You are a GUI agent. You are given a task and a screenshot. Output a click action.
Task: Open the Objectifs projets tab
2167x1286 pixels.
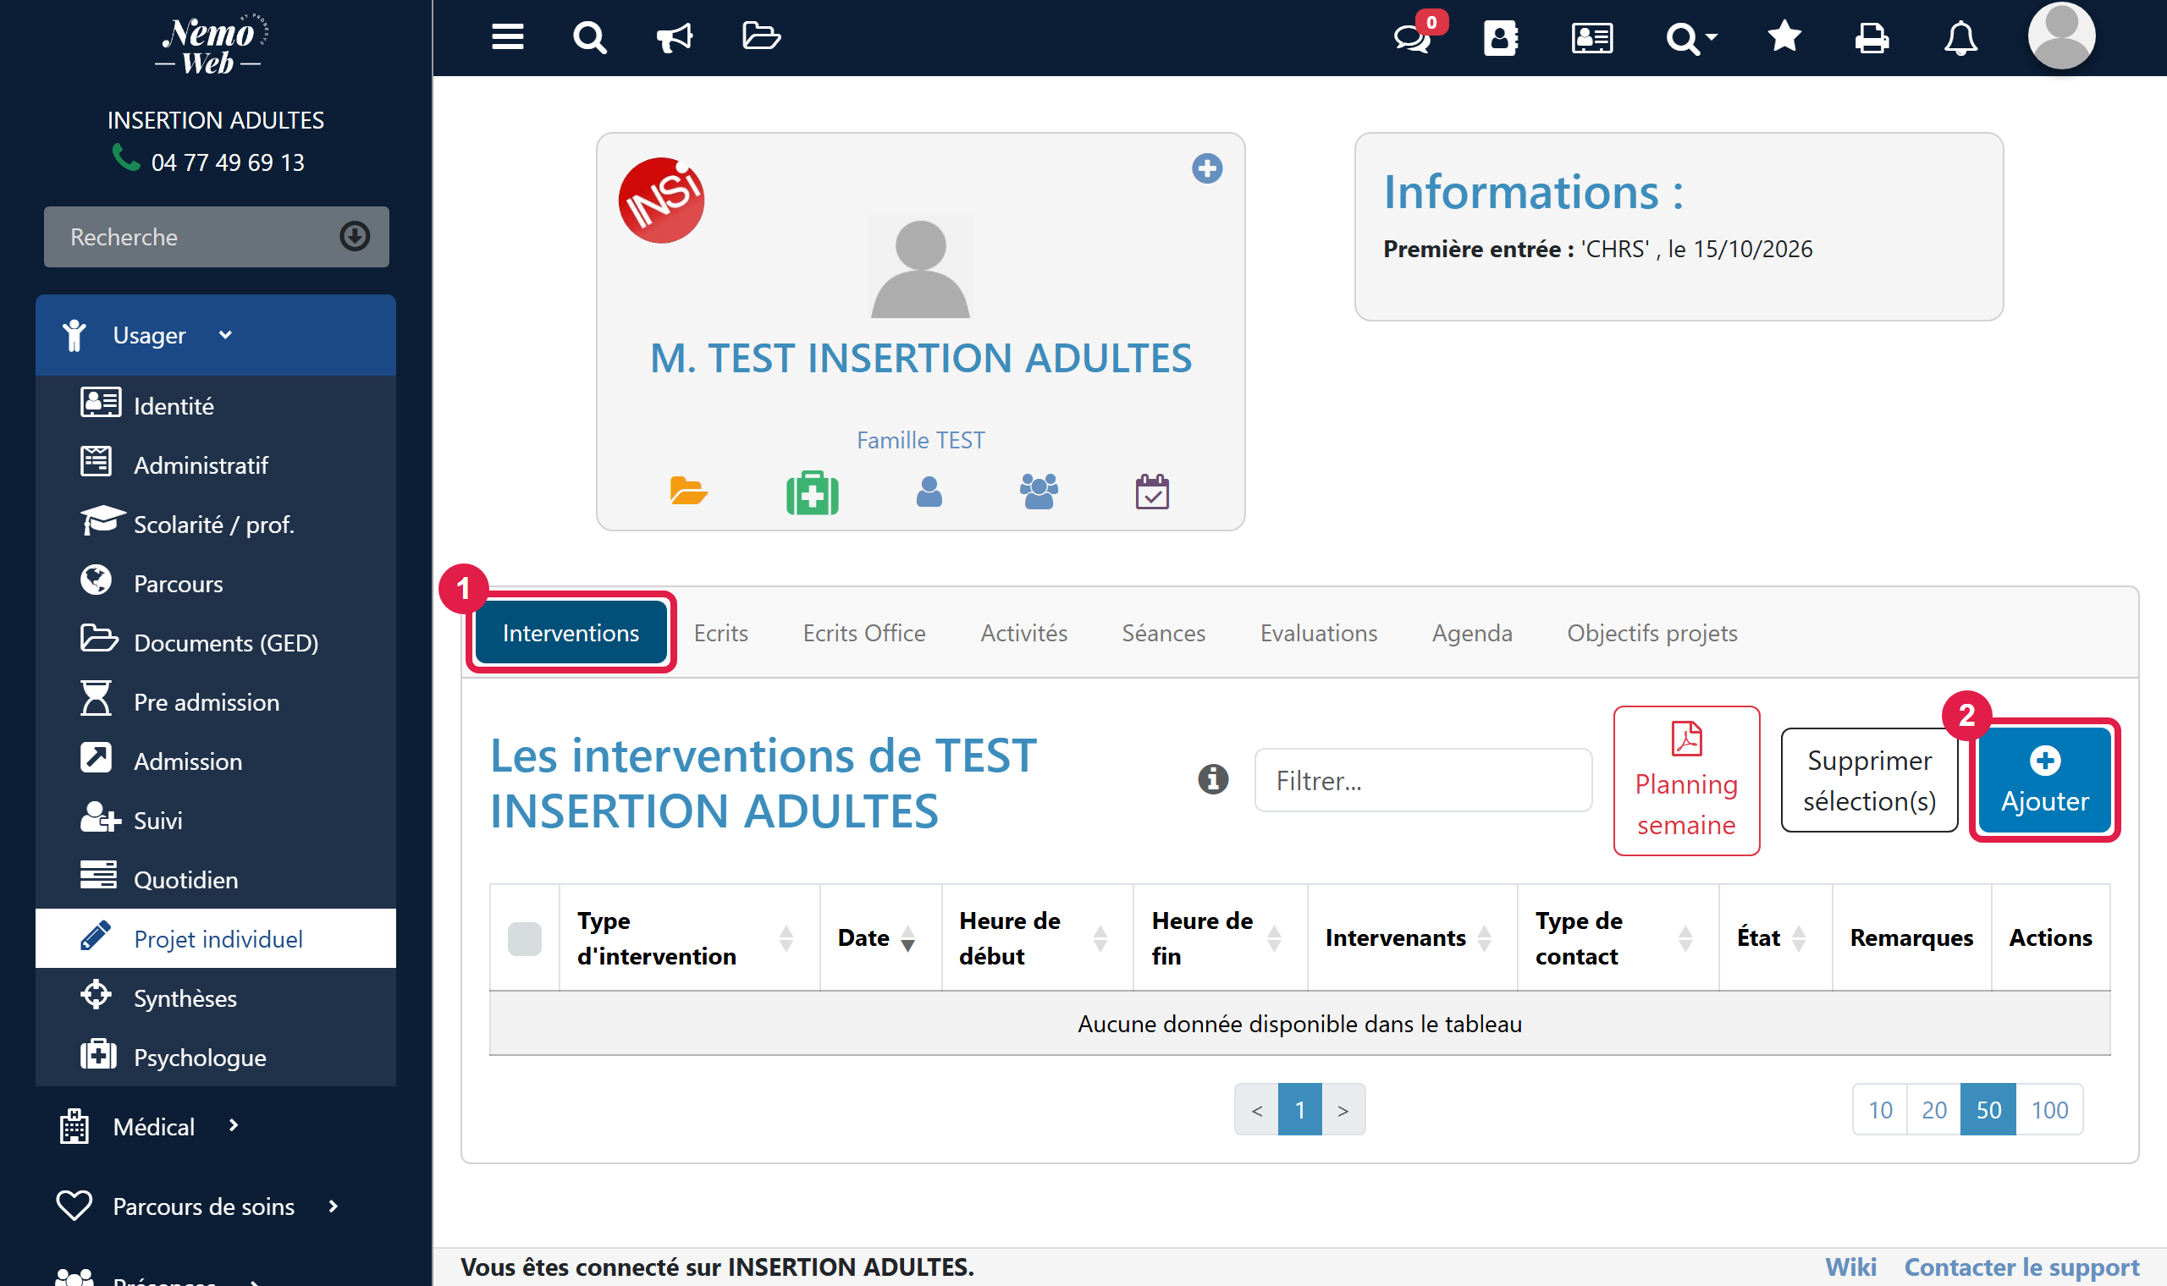tap(1652, 634)
